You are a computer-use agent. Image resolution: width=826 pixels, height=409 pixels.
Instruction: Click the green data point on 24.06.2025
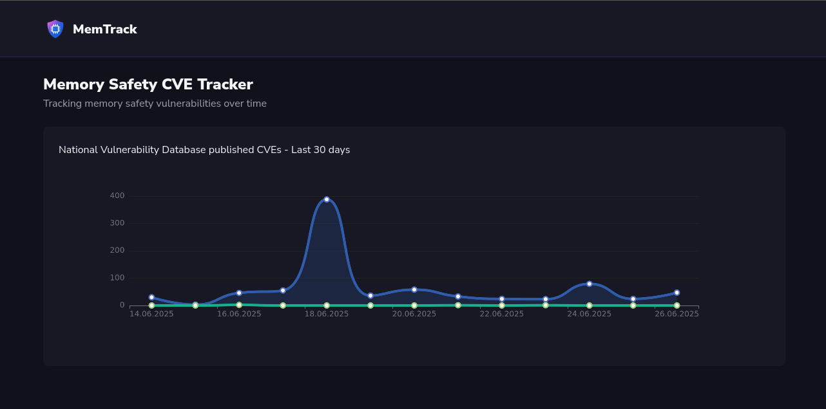(590, 305)
